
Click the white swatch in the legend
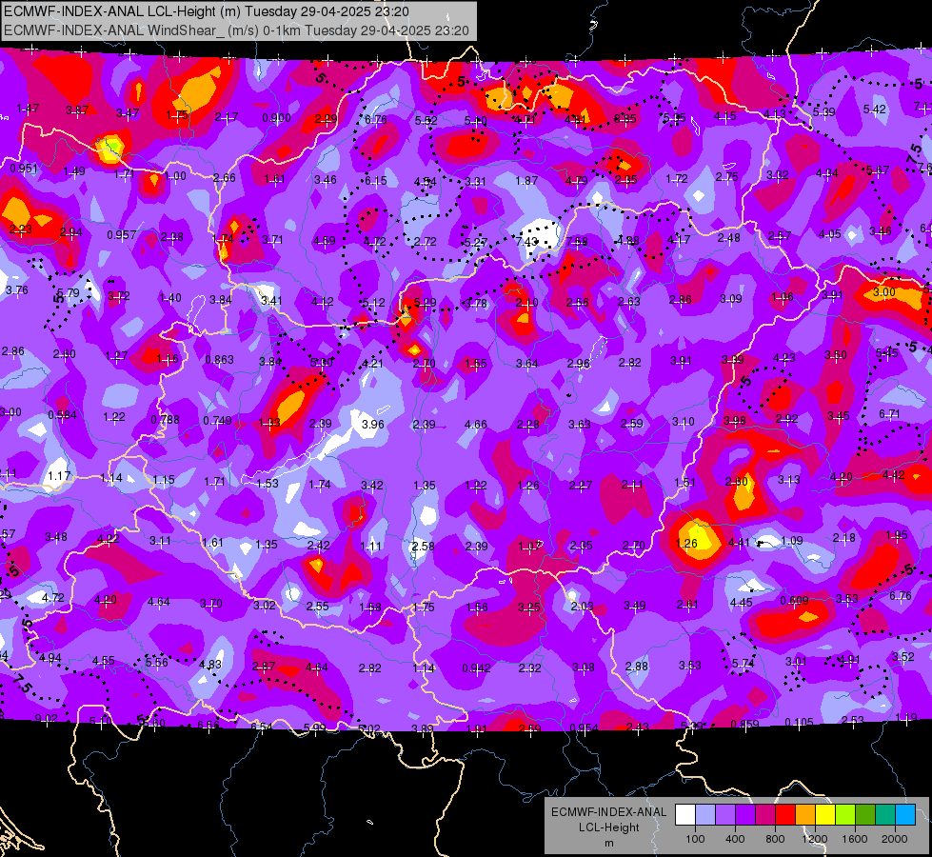(685, 815)
